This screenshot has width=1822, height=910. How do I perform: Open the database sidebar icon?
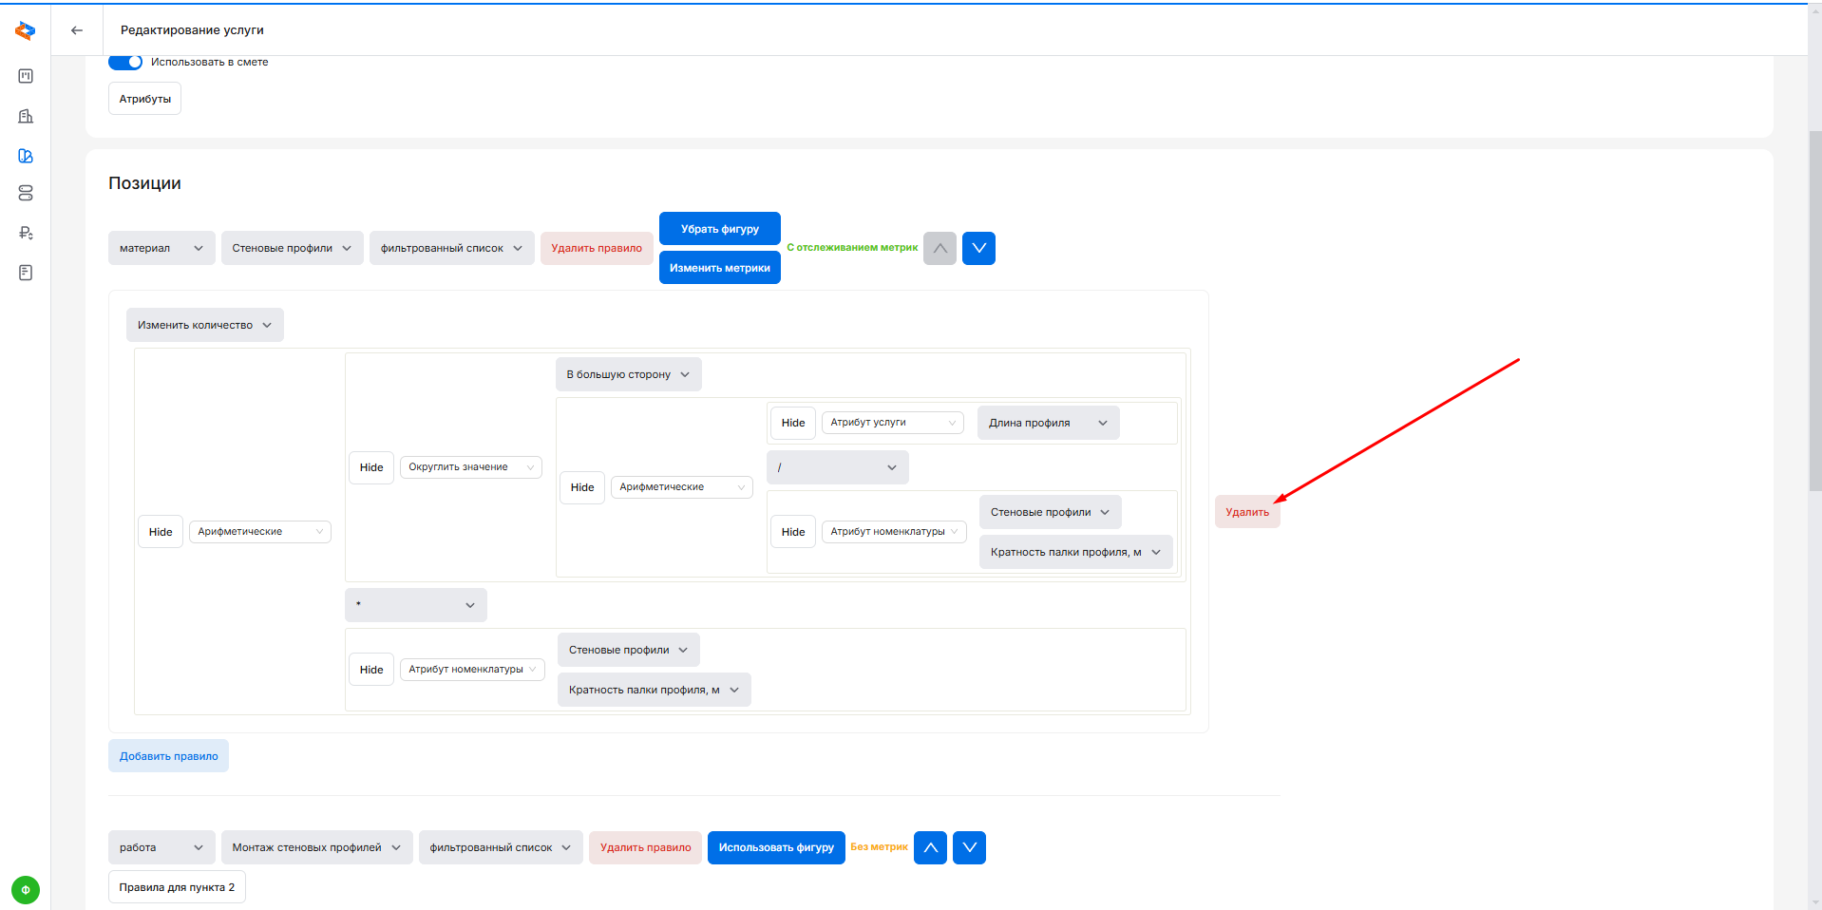pyautogui.click(x=26, y=193)
